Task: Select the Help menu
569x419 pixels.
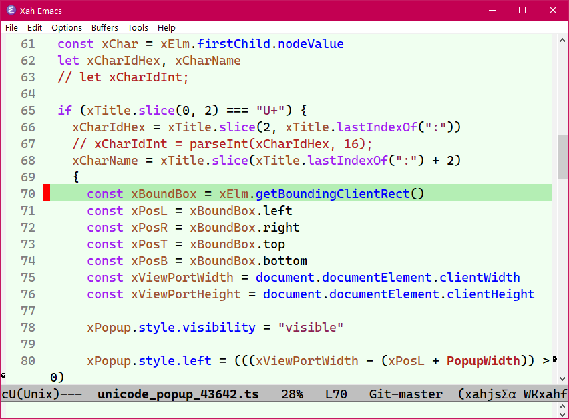Action: pos(166,27)
